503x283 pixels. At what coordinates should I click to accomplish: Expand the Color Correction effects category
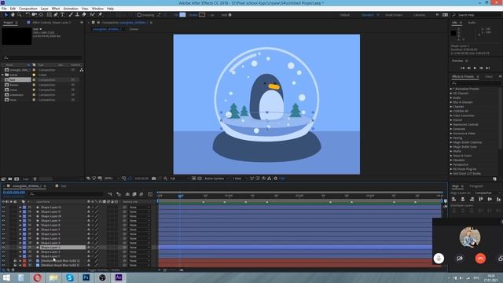451,116
